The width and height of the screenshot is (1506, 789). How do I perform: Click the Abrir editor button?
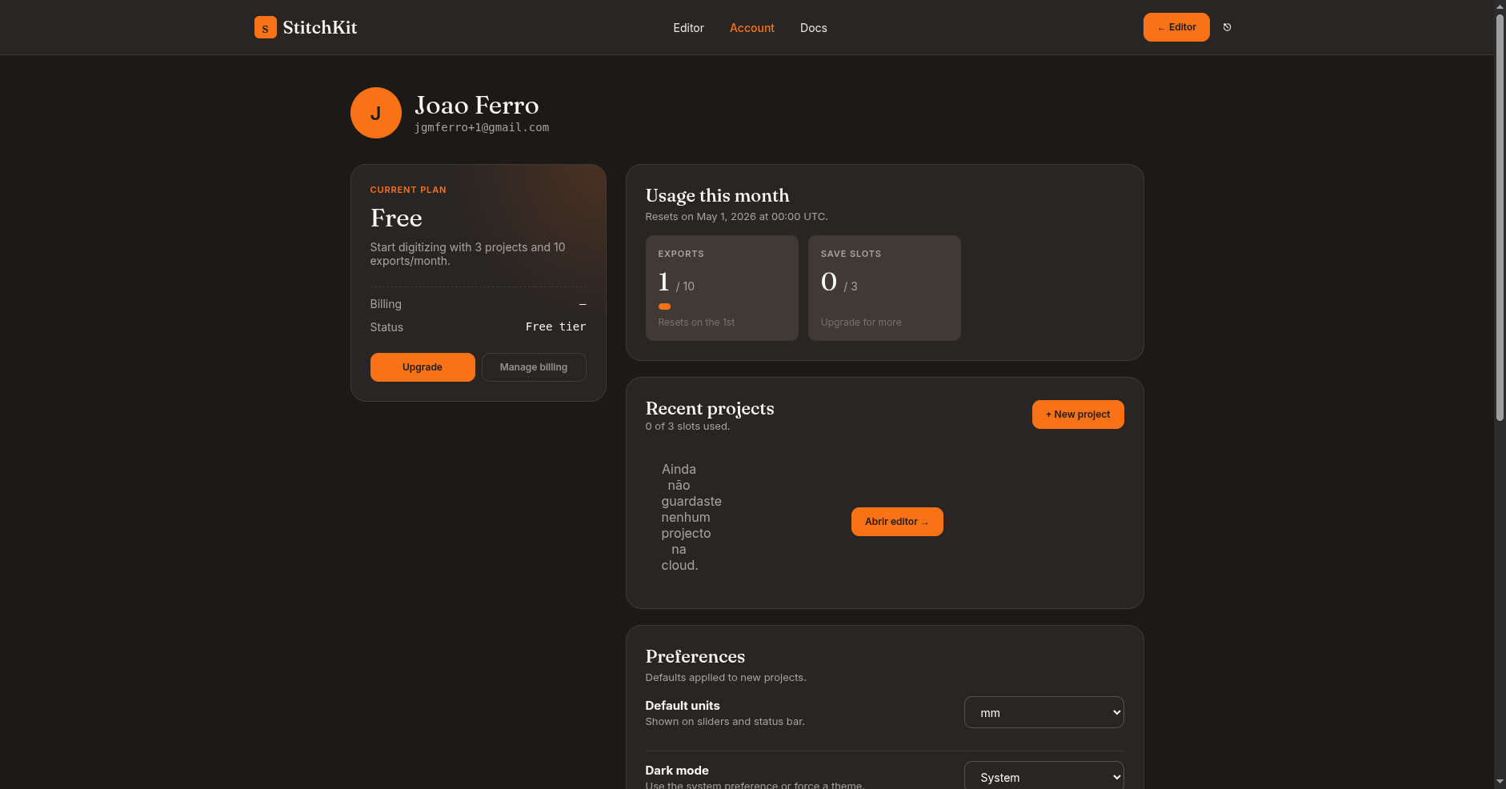pos(897,522)
